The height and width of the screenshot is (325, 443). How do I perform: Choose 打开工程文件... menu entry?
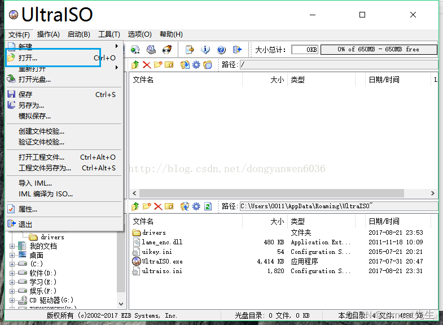pos(64,157)
